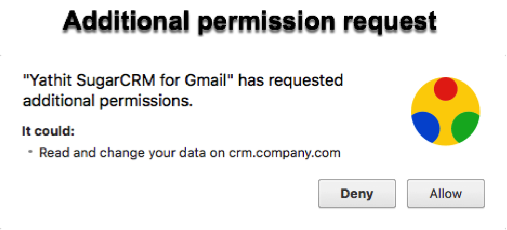This screenshot has height=230, width=507.
Task: Click the "Read and change your data" permission line
Action: (190, 153)
